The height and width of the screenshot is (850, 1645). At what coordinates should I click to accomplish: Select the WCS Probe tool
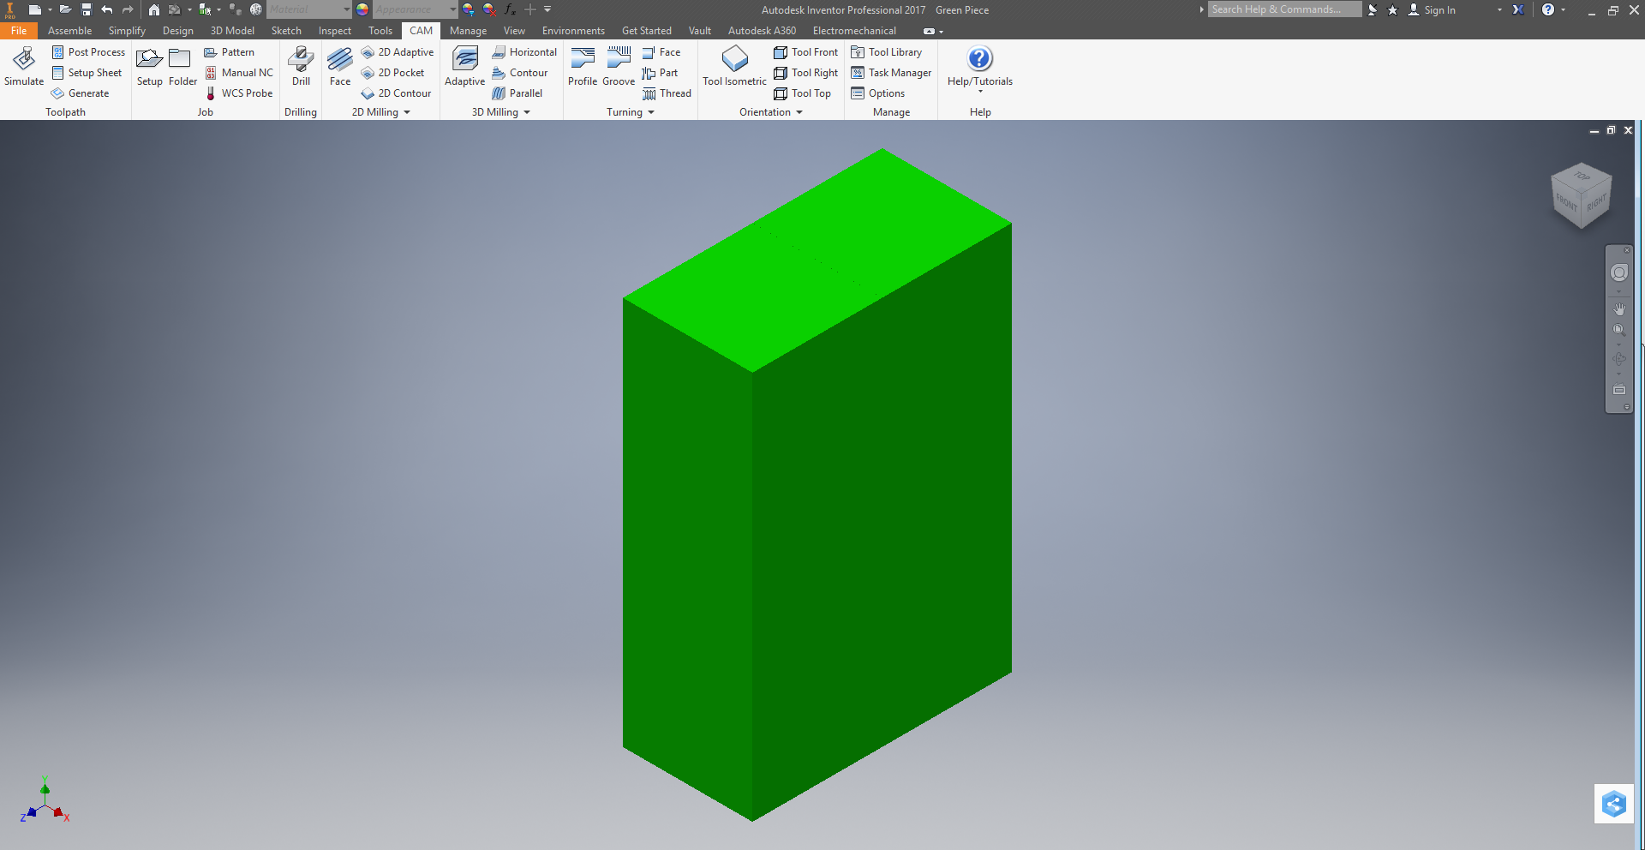[x=238, y=93]
